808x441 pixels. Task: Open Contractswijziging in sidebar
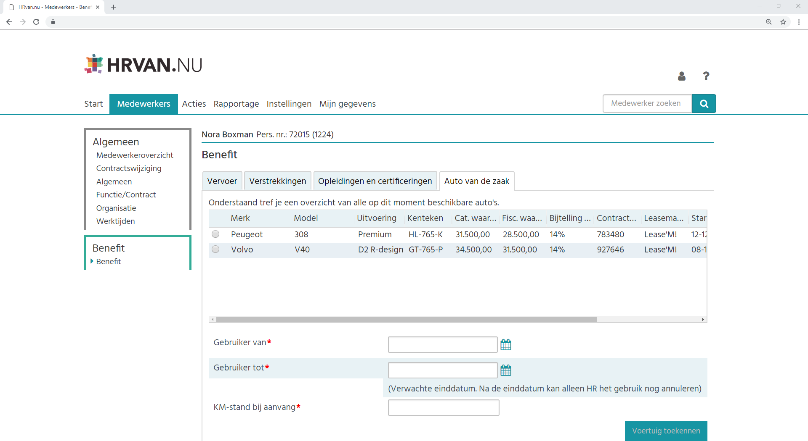click(x=129, y=168)
